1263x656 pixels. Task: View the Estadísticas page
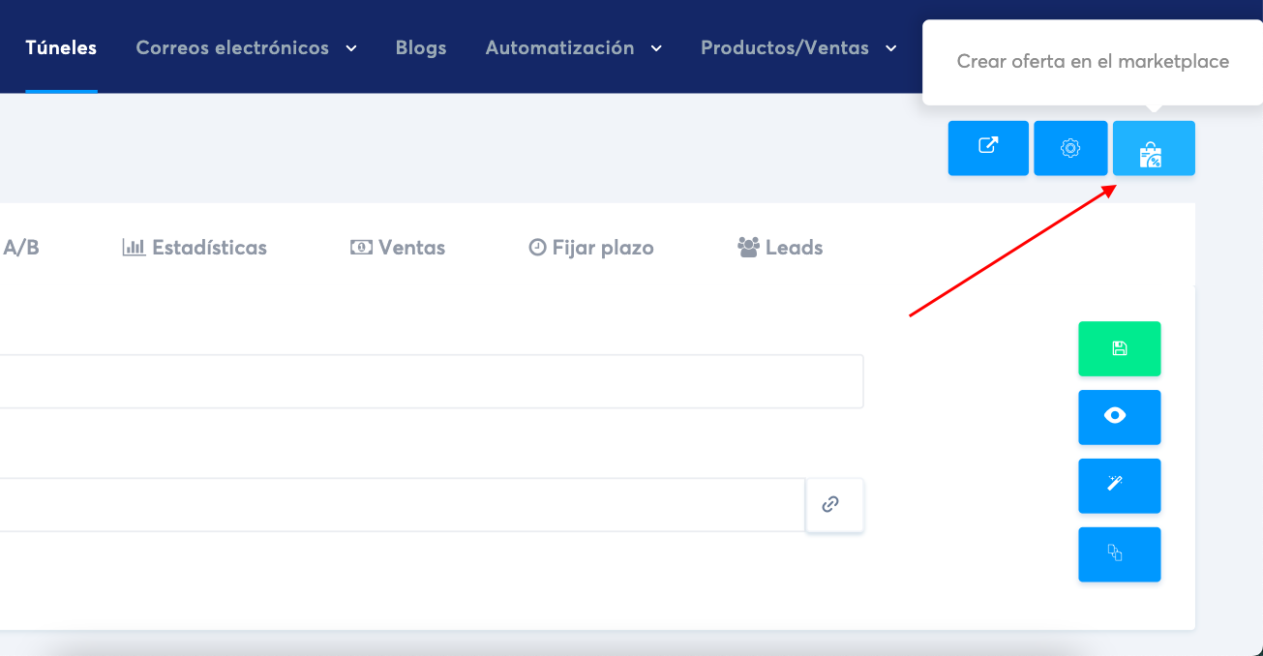[x=194, y=247]
